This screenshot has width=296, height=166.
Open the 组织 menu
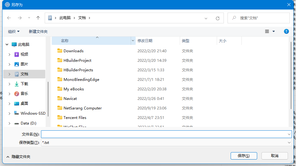[x=14, y=31]
